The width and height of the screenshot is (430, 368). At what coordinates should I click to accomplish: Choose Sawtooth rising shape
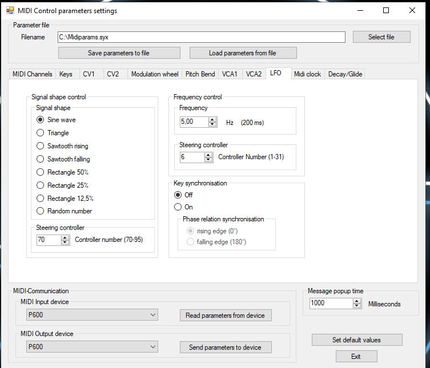[62, 146]
